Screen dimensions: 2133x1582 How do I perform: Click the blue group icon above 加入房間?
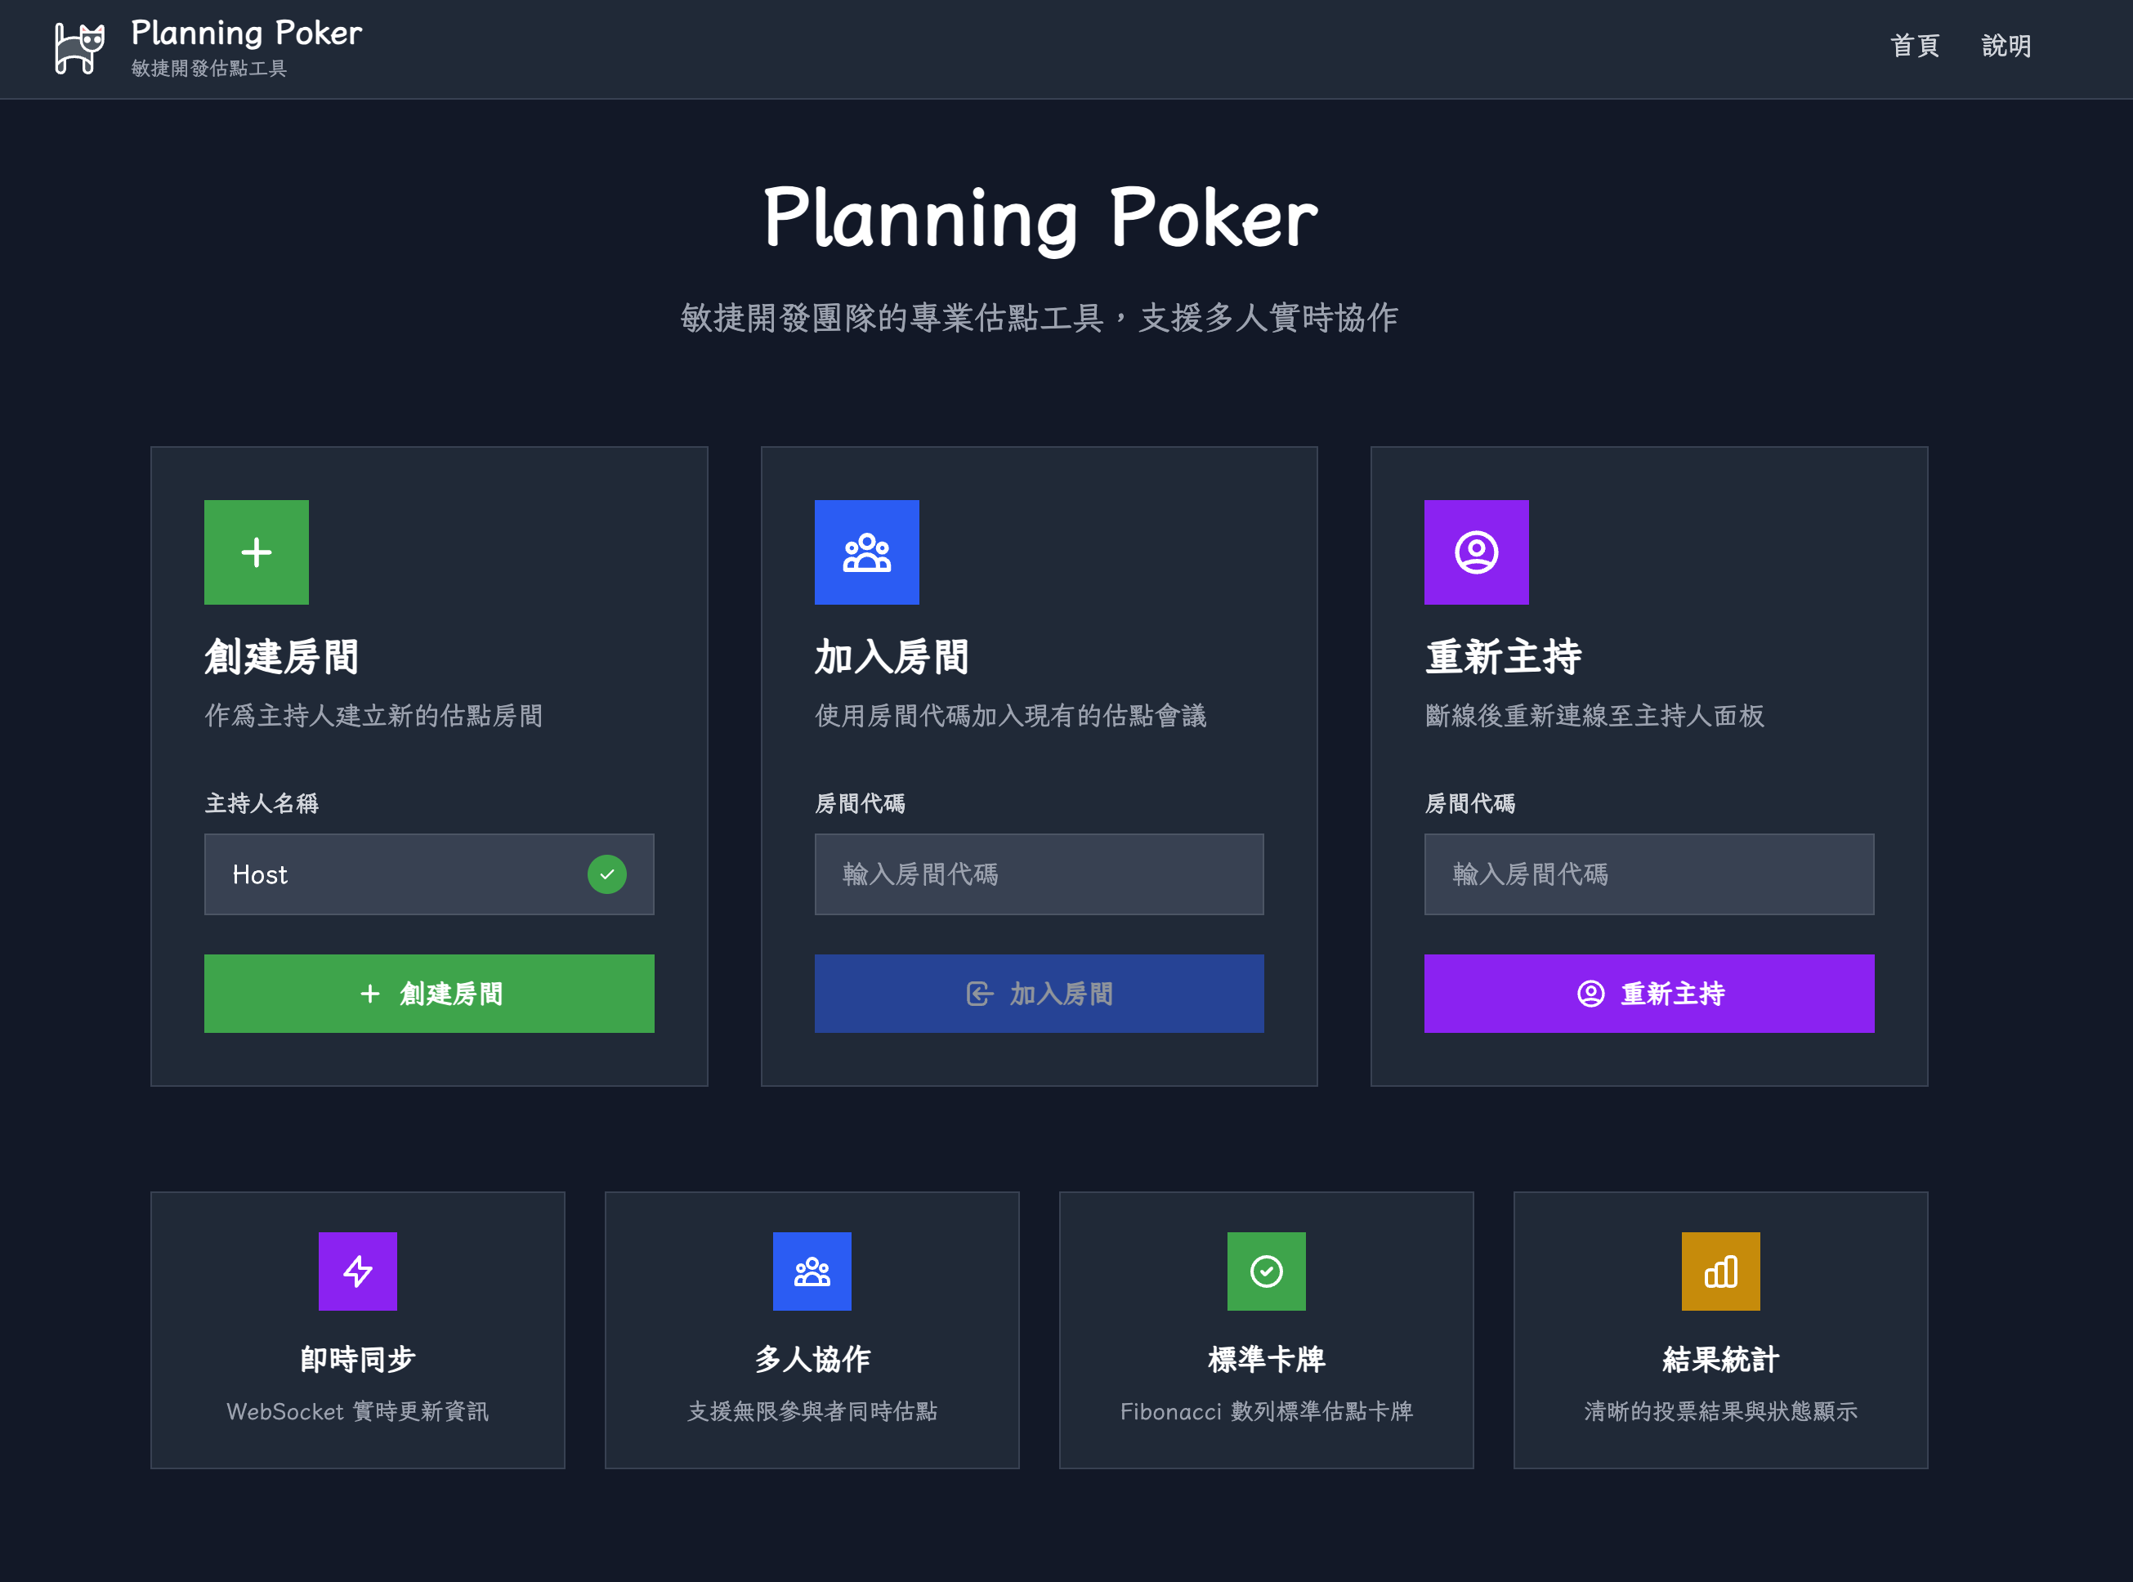[865, 552]
